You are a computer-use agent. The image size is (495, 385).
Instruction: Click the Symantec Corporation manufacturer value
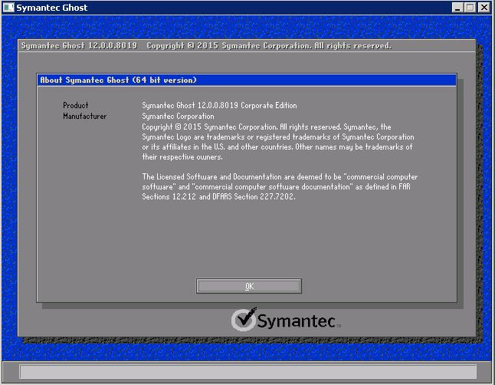pyautogui.click(x=178, y=117)
